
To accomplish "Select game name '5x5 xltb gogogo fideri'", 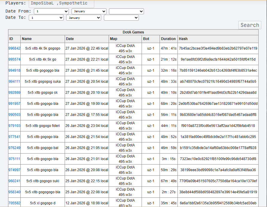I will click(x=43, y=126).
